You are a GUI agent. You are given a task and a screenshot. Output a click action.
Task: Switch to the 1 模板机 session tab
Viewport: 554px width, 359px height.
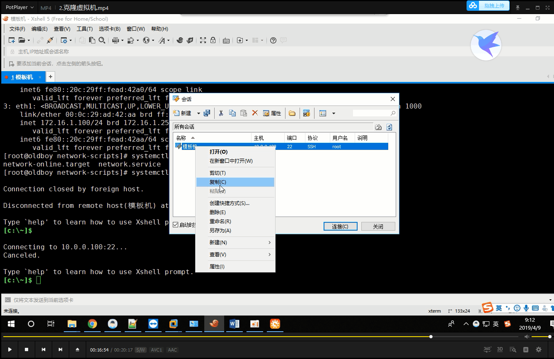pyautogui.click(x=23, y=77)
